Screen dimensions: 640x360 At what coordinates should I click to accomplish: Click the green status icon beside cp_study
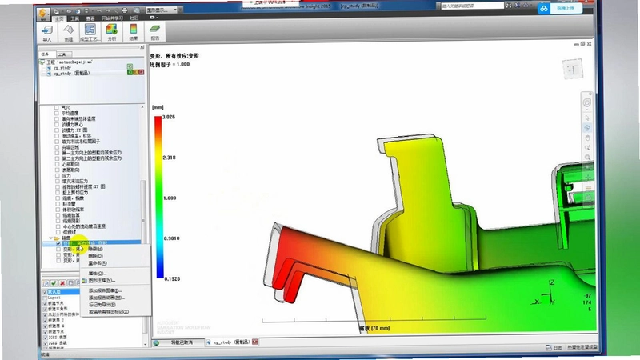130,66
